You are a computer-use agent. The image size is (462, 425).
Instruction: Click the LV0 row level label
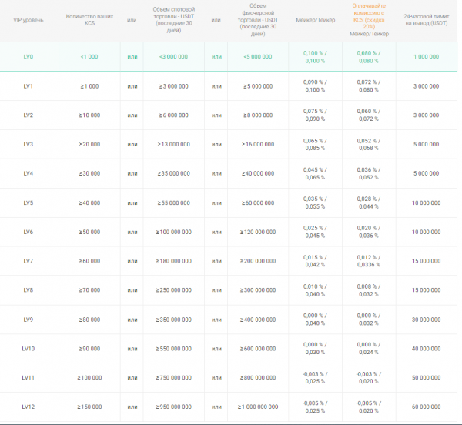click(28, 56)
